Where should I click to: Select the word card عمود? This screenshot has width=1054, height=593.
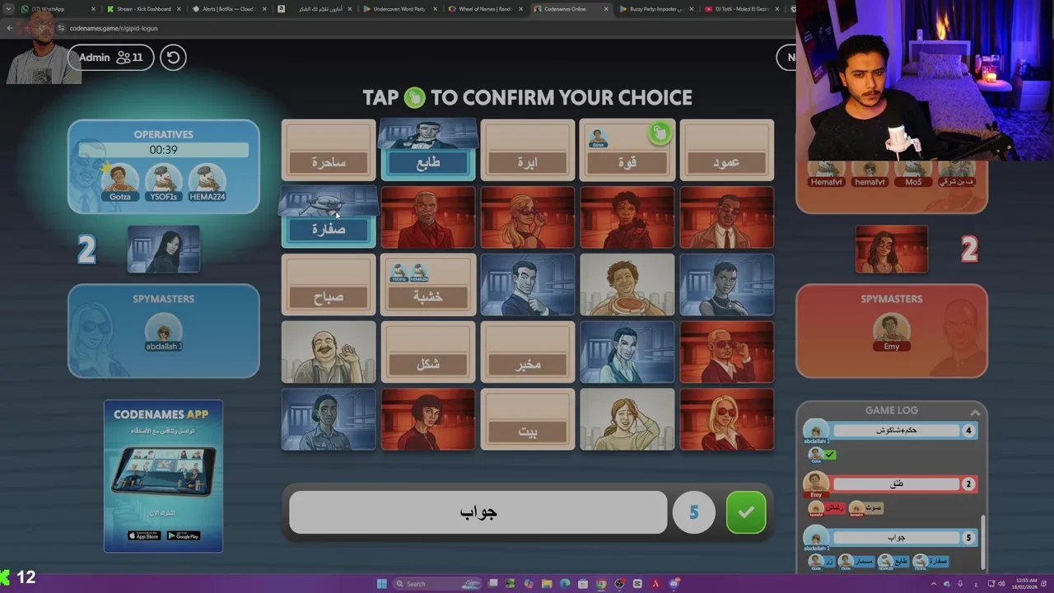coord(726,151)
